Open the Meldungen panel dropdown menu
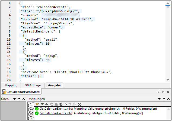 pos(159,99)
